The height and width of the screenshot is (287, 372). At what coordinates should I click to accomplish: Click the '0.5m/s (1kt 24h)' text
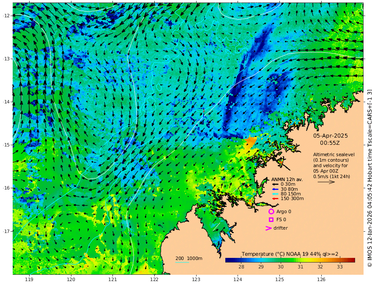[331, 176]
